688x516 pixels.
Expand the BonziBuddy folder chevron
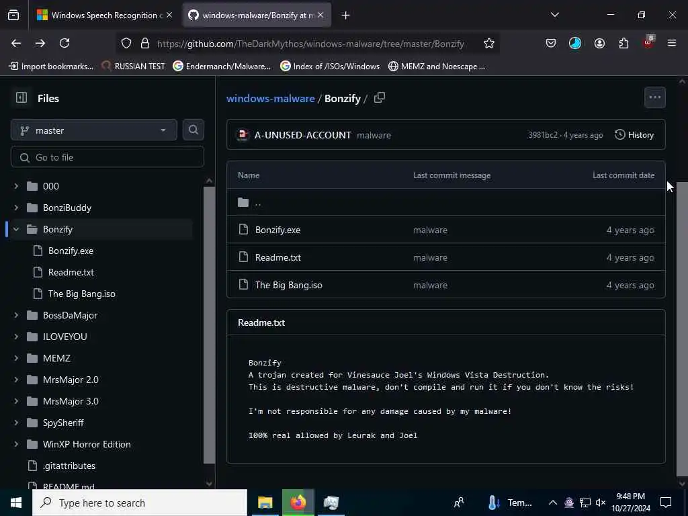tap(16, 208)
